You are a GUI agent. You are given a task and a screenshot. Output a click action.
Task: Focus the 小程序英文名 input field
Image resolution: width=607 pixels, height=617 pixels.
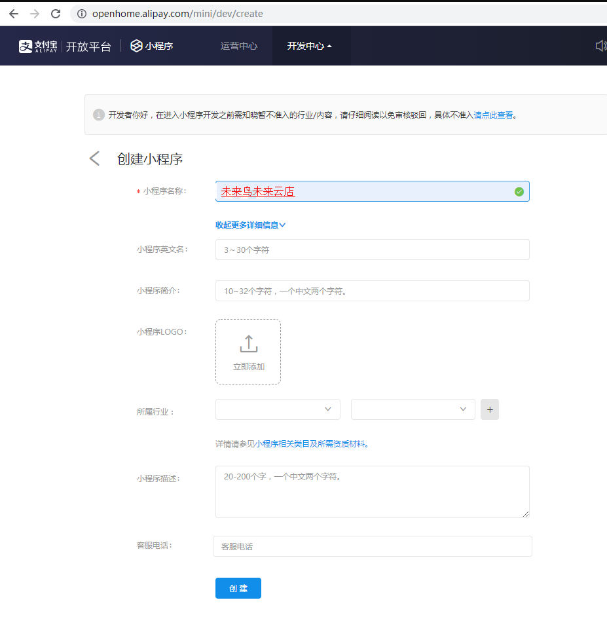372,250
